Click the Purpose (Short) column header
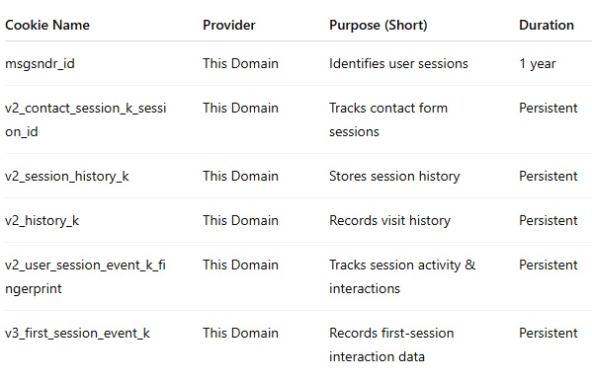Image resolution: width=592 pixels, height=380 pixels. (x=378, y=26)
